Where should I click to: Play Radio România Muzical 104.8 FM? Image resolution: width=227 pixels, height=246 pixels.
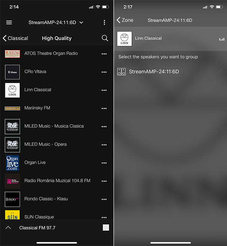point(58,181)
